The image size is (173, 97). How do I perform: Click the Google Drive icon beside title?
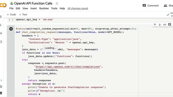(12, 4)
